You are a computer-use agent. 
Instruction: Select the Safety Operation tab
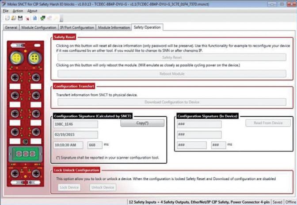click(x=147, y=27)
